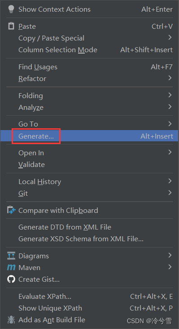179x329 pixels.
Task: Open the Local History submenu arrow
Action: click(170, 181)
